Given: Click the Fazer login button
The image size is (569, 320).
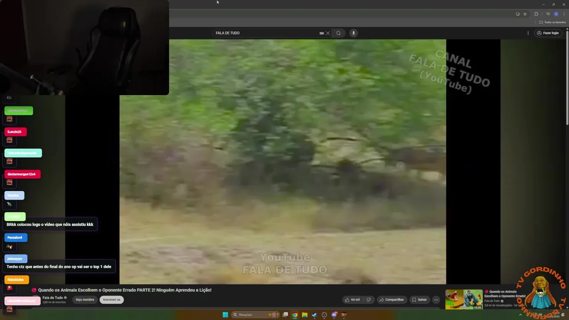Looking at the screenshot, I should click(547, 33).
